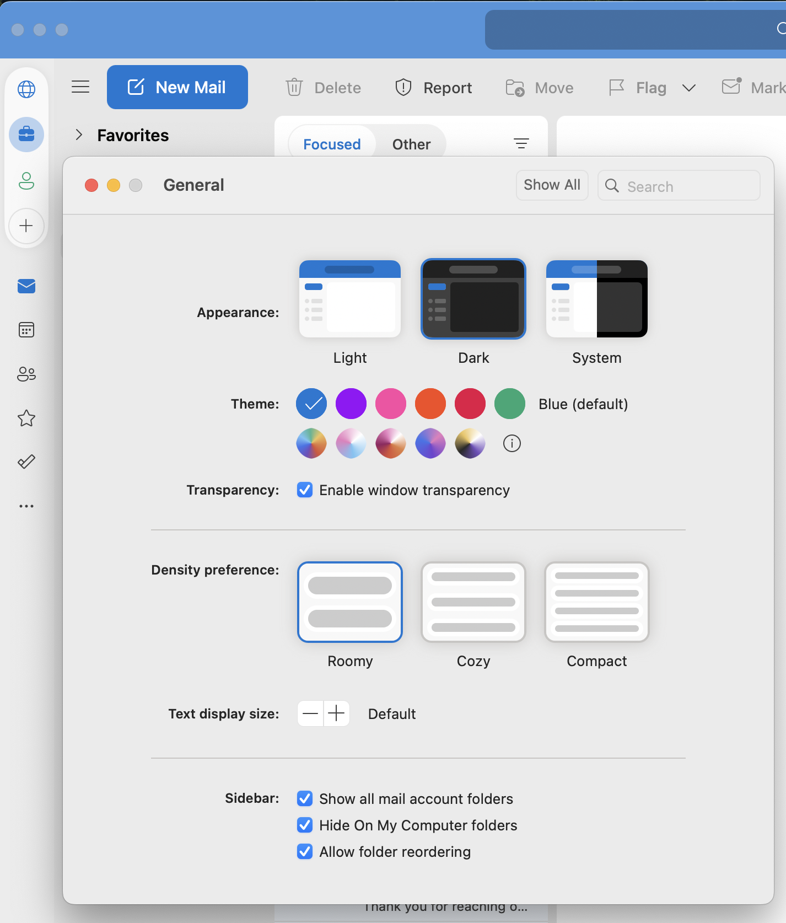Image resolution: width=786 pixels, height=923 pixels.
Task: Open the Favorites star icon in sidebar
Action: pyautogui.click(x=26, y=418)
